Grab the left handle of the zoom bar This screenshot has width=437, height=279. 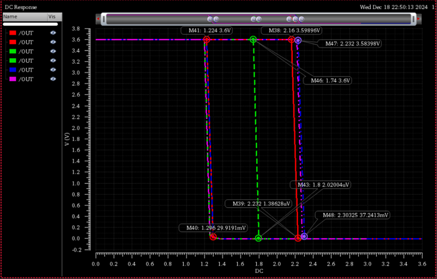pos(104,19)
